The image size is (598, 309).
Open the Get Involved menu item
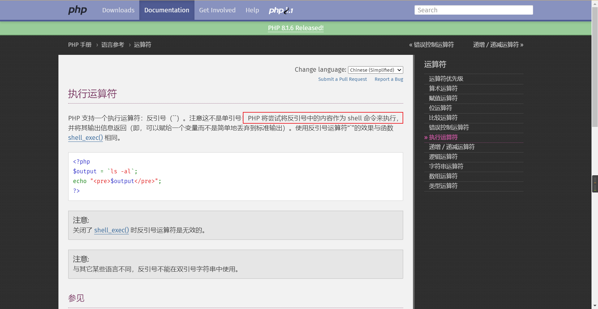click(x=217, y=10)
